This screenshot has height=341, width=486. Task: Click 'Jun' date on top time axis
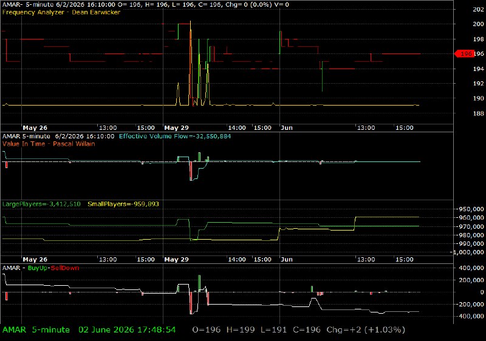pos(287,128)
